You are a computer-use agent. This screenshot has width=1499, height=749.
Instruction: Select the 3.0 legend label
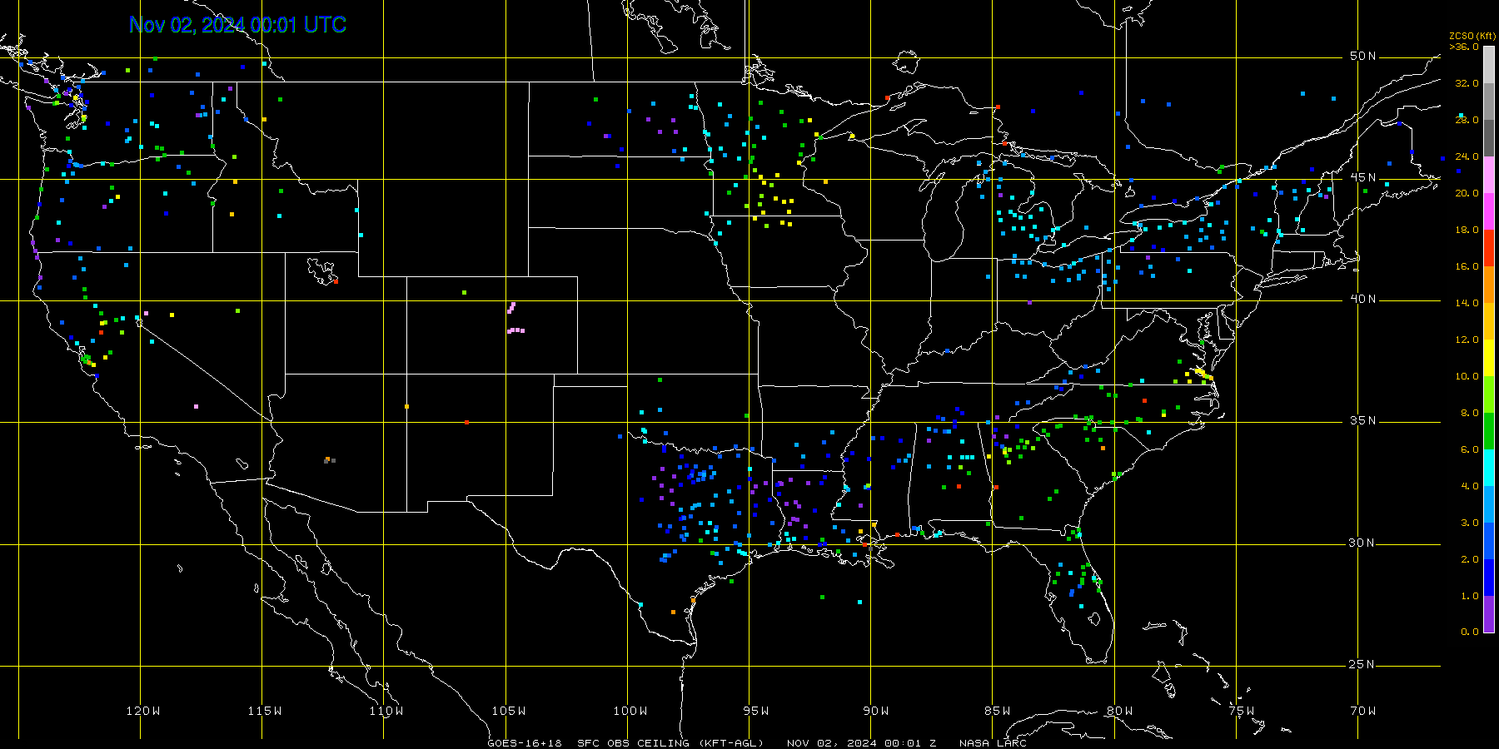[x=1469, y=523]
